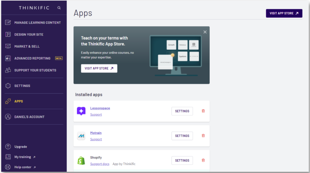
Task: Expand the Design Your Site section
Action: [29, 35]
